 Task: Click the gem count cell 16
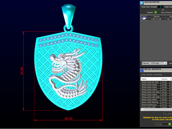(168, 19)
